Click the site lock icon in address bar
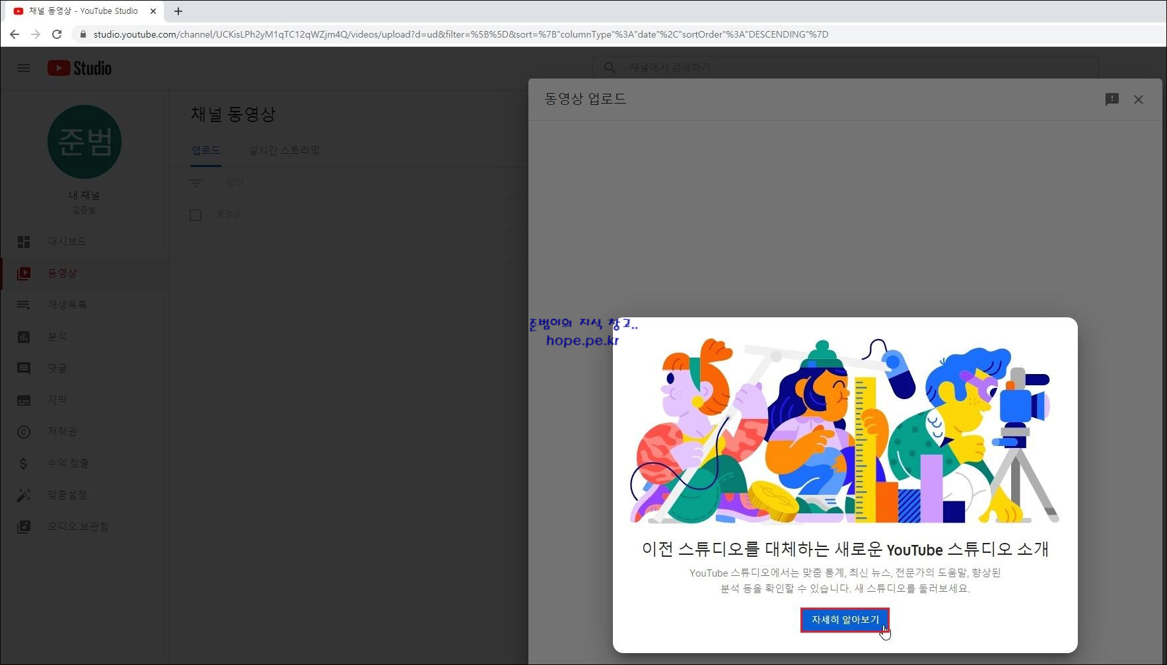Screen dimensions: 1167x665 click(83, 34)
